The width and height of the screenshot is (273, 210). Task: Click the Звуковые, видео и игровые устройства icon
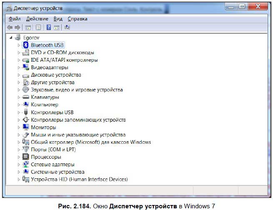[25, 90]
